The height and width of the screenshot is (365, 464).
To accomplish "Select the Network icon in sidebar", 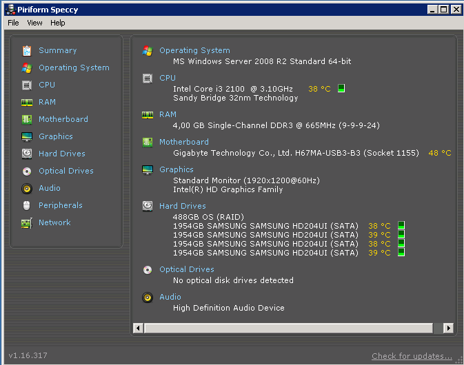I will (x=27, y=222).
